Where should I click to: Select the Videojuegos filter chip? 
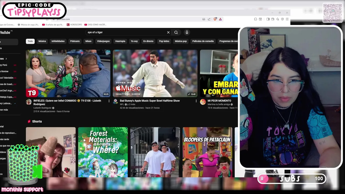tap(103, 41)
